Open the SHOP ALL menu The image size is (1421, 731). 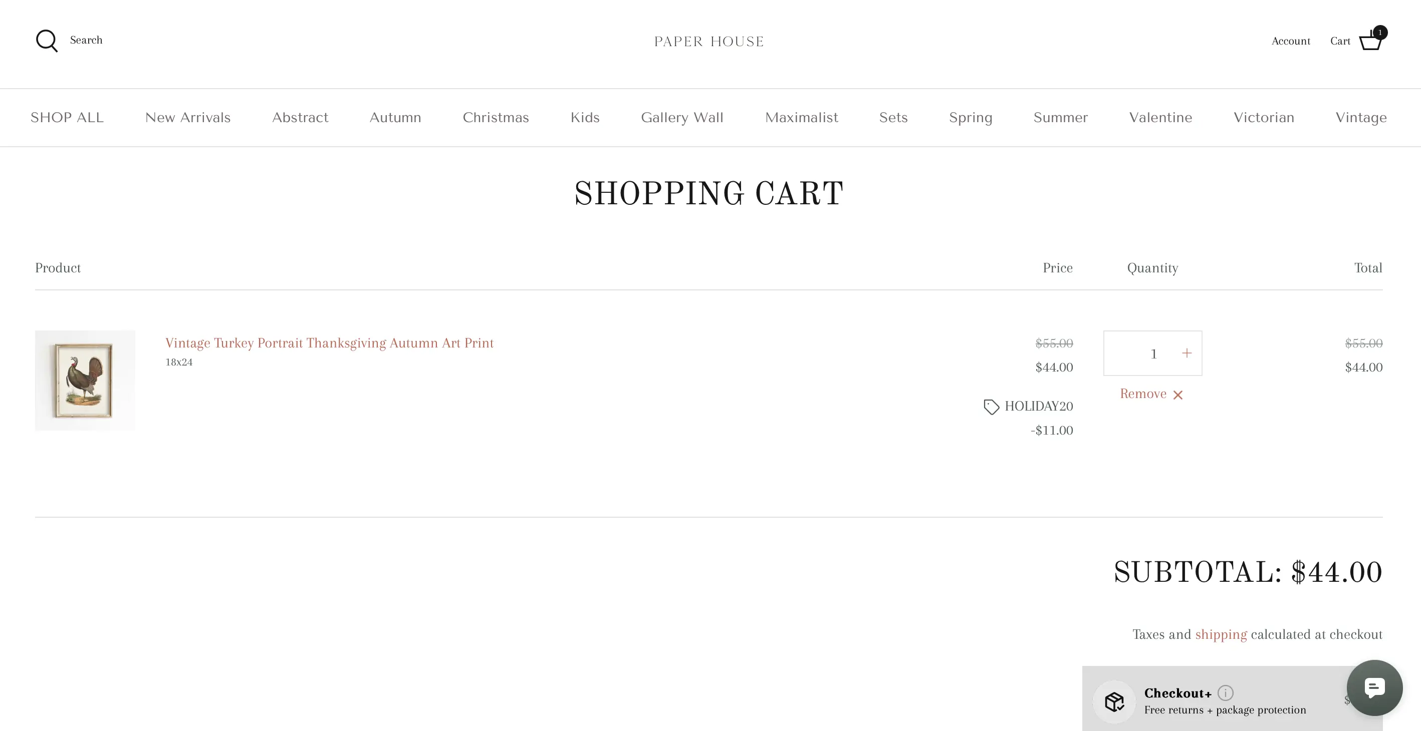67,118
